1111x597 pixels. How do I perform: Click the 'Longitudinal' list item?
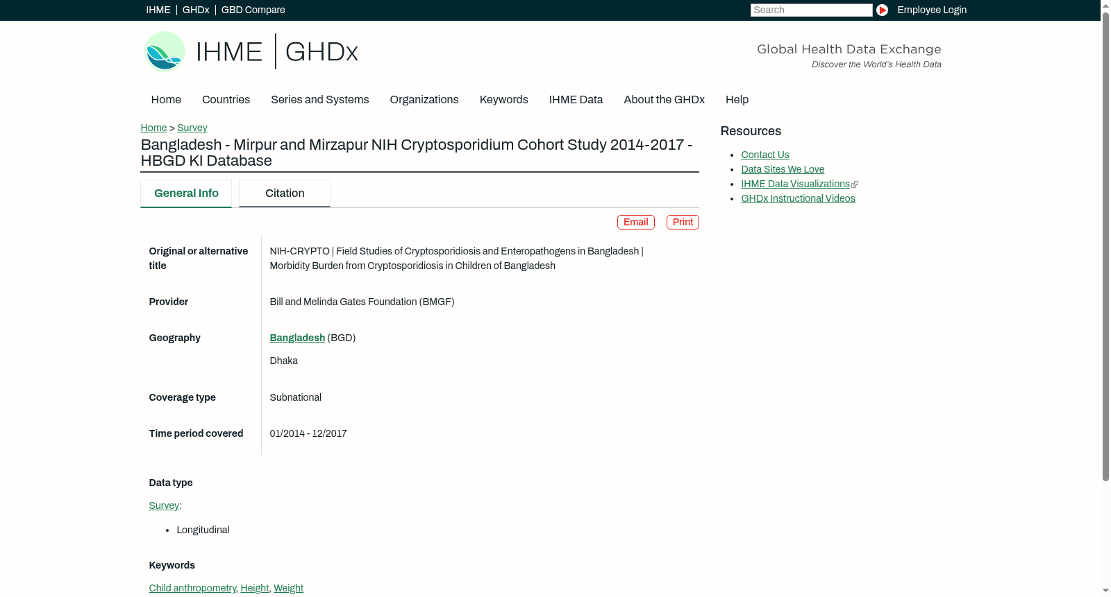(203, 530)
